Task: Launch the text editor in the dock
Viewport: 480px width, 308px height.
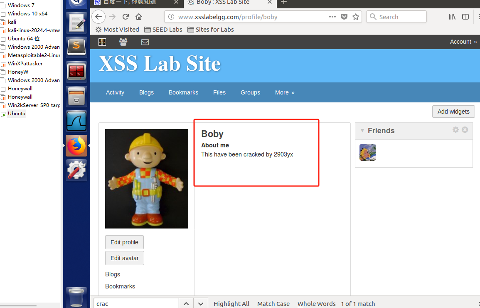Action: click(76, 23)
